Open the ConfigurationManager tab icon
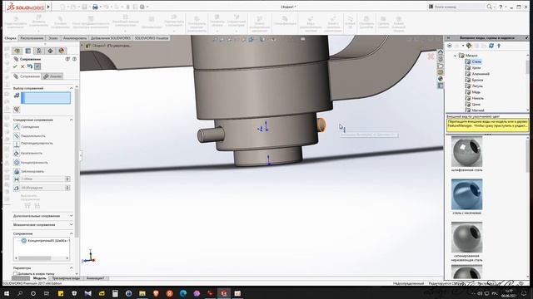Image resolution: width=533 pixels, height=299 pixels. click(x=39, y=51)
